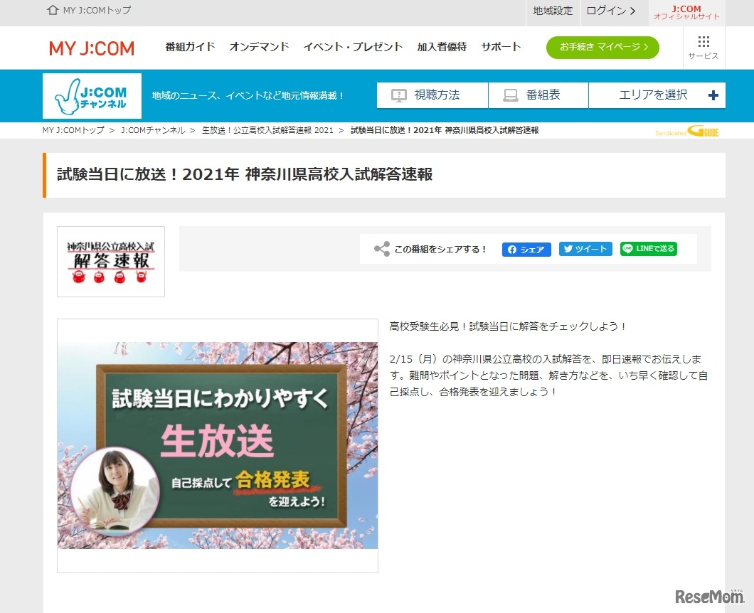Click the Facebook シェア button
The width and height of the screenshot is (754, 613).
tap(526, 249)
